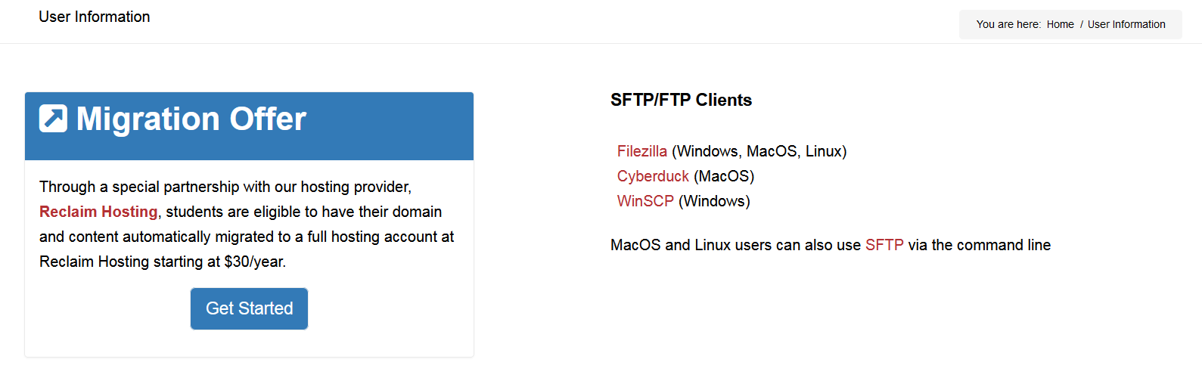Click the '(MacOS)' text after Cyberduck
Image resolution: width=1202 pixels, height=384 pixels.
(724, 176)
